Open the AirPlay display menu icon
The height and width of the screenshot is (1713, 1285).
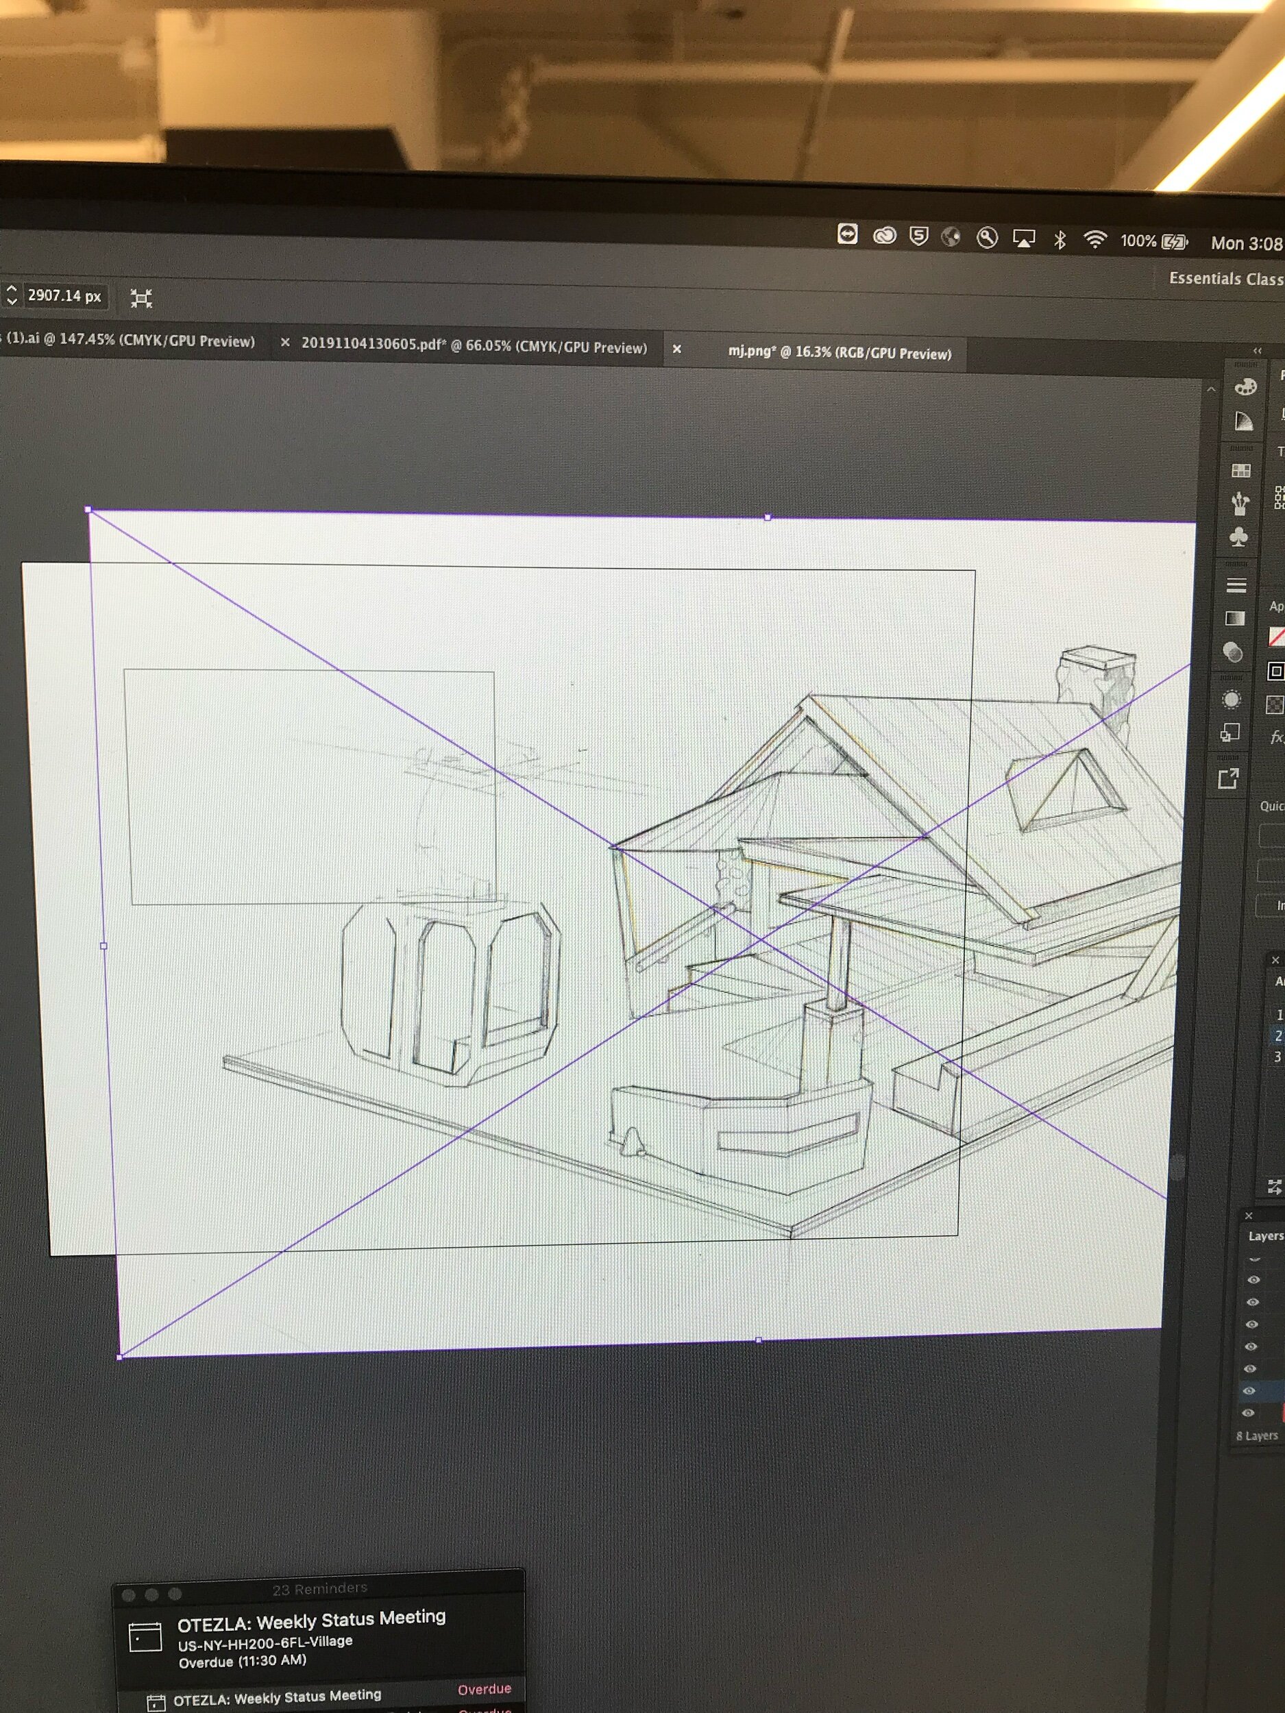(1024, 239)
